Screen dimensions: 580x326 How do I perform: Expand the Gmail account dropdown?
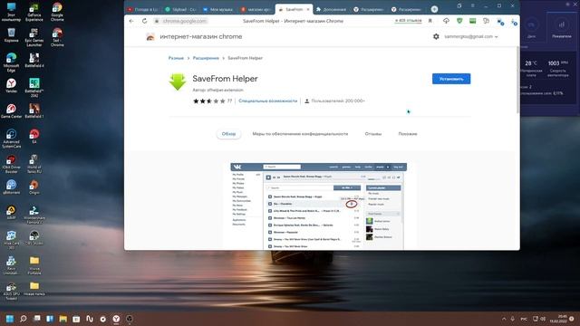(471, 36)
